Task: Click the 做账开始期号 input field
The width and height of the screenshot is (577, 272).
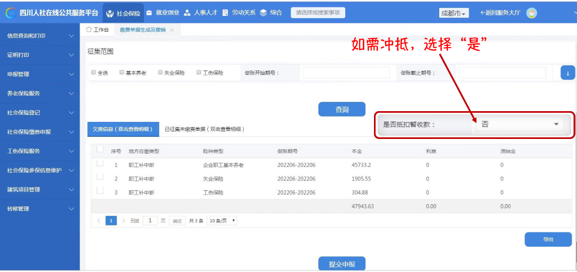Action: (x=346, y=73)
